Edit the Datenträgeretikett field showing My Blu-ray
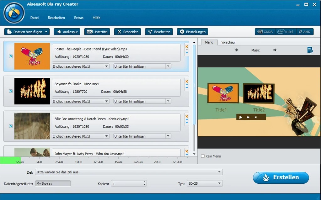This screenshot has width=321, height=200. (53, 183)
